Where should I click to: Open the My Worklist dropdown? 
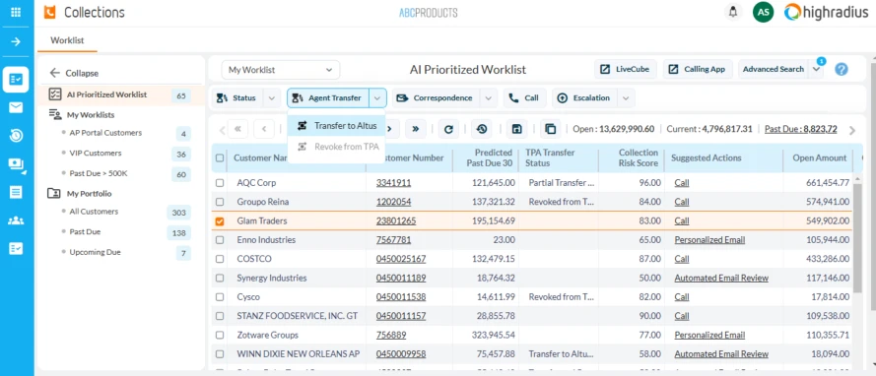click(x=281, y=70)
